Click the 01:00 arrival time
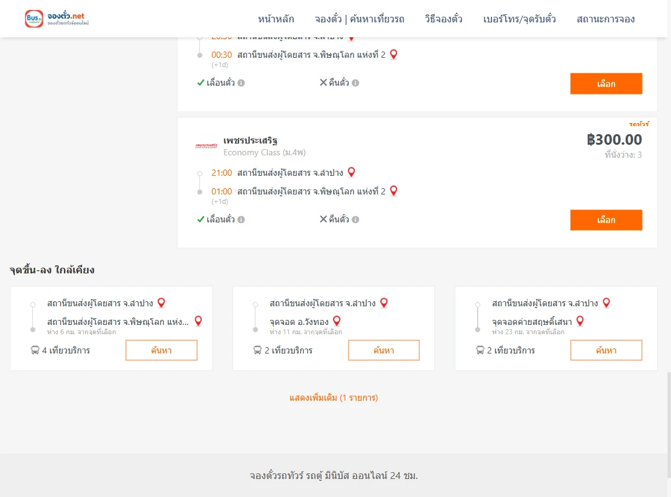This screenshot has width=671, height=497. [x=222, y=191]
